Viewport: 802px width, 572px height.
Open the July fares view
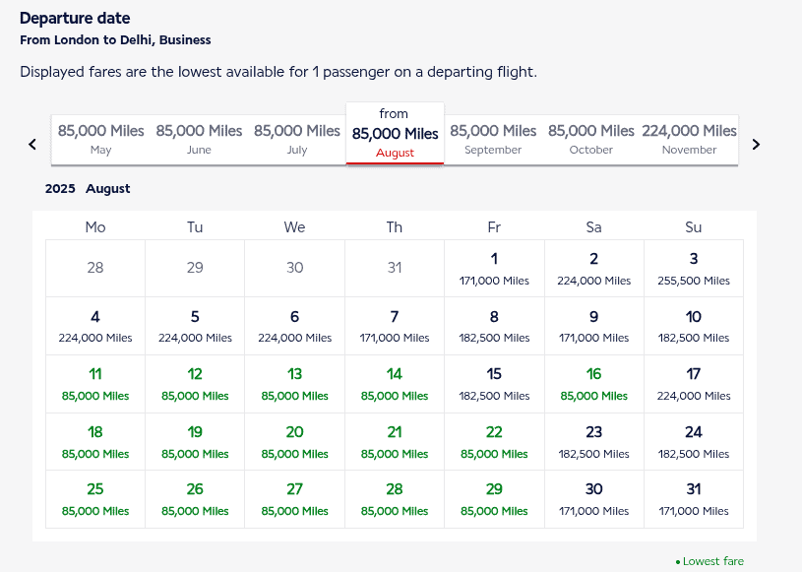[x=296, y=139]
